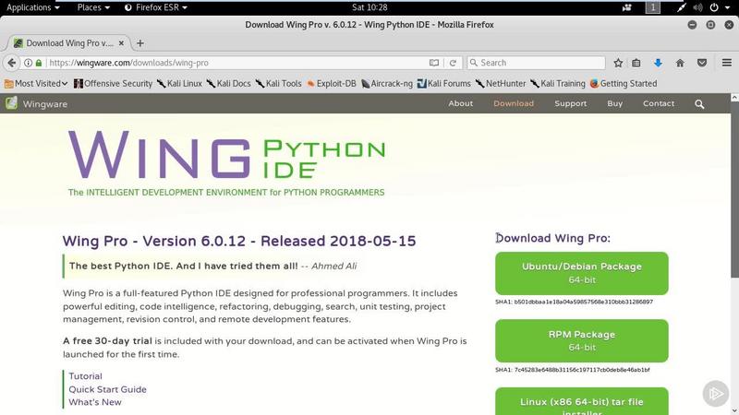Open the Getting Started bookmark
This screenshot has height=415, width=739.
623,84
